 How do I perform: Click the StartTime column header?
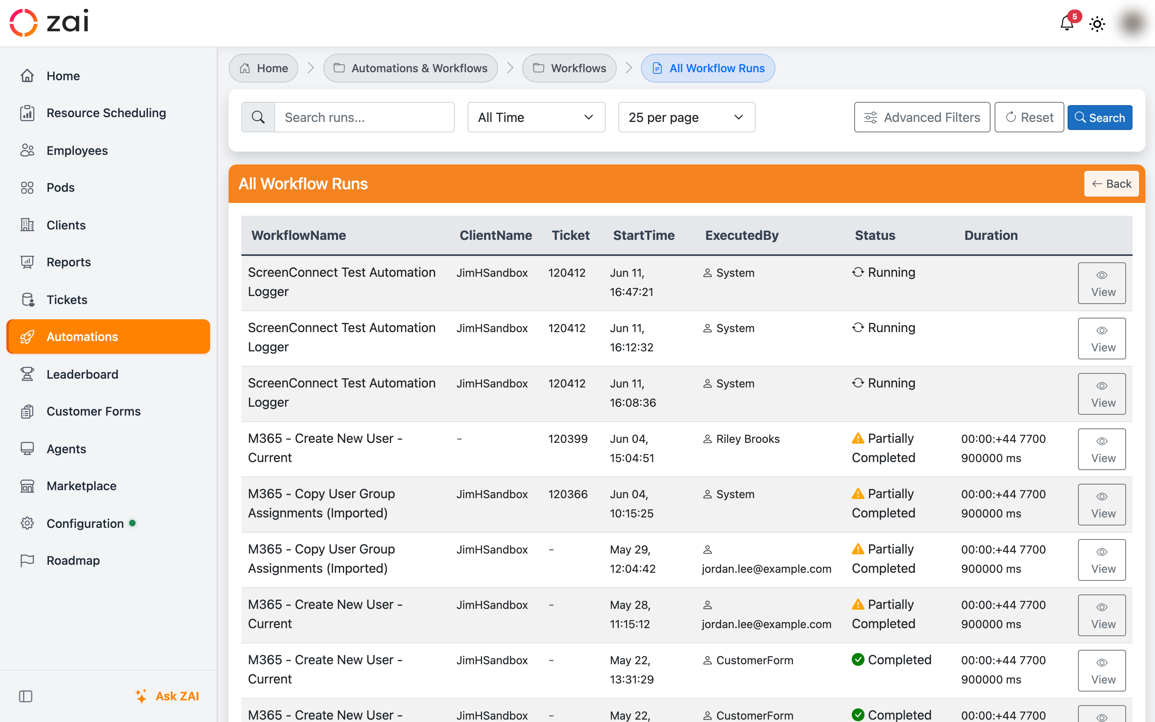coord(643,235)
